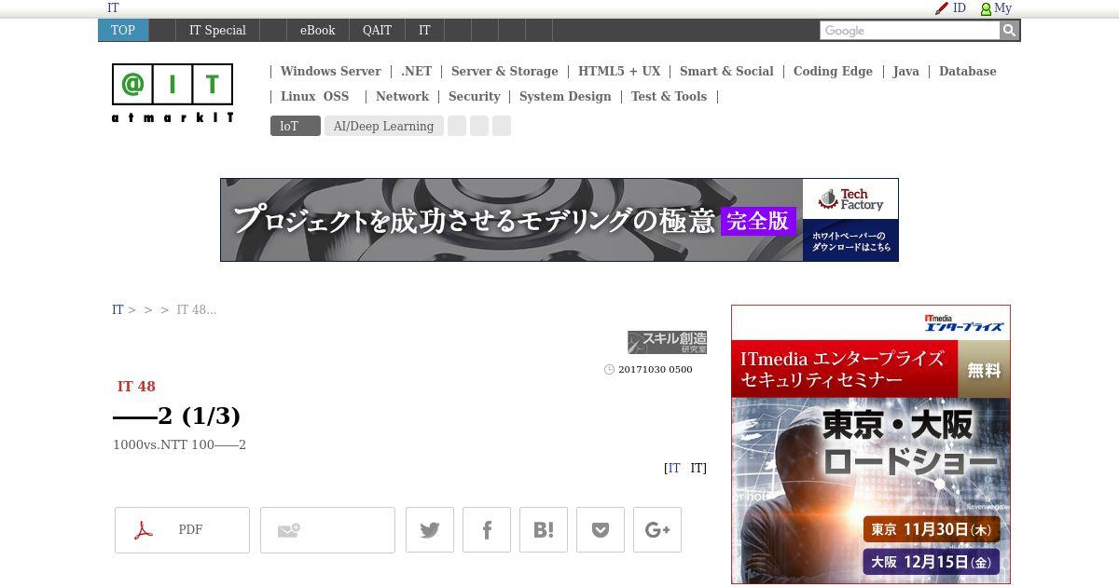Go to Server & Storage section

[x=504, y=71]
